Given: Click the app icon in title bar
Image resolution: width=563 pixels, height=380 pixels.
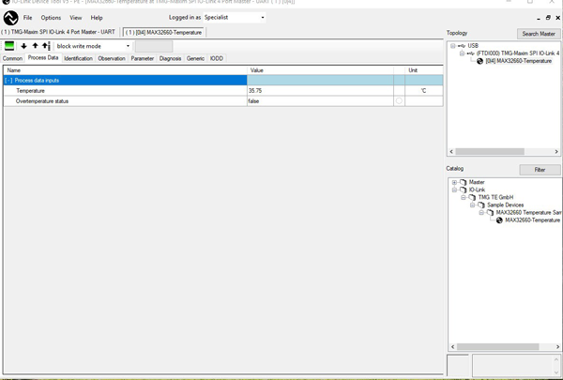Looking at the screenshot, I should [x=6, y=2].
